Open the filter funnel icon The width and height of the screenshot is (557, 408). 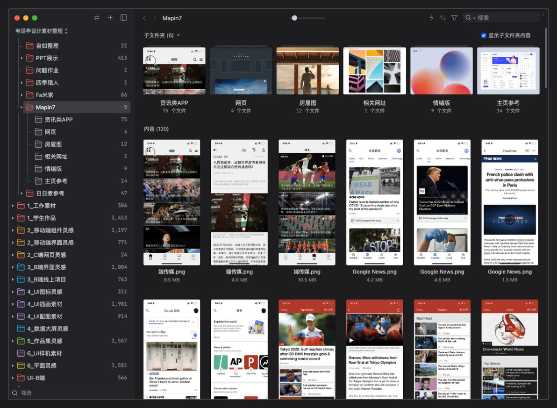[x=454, y=18]
